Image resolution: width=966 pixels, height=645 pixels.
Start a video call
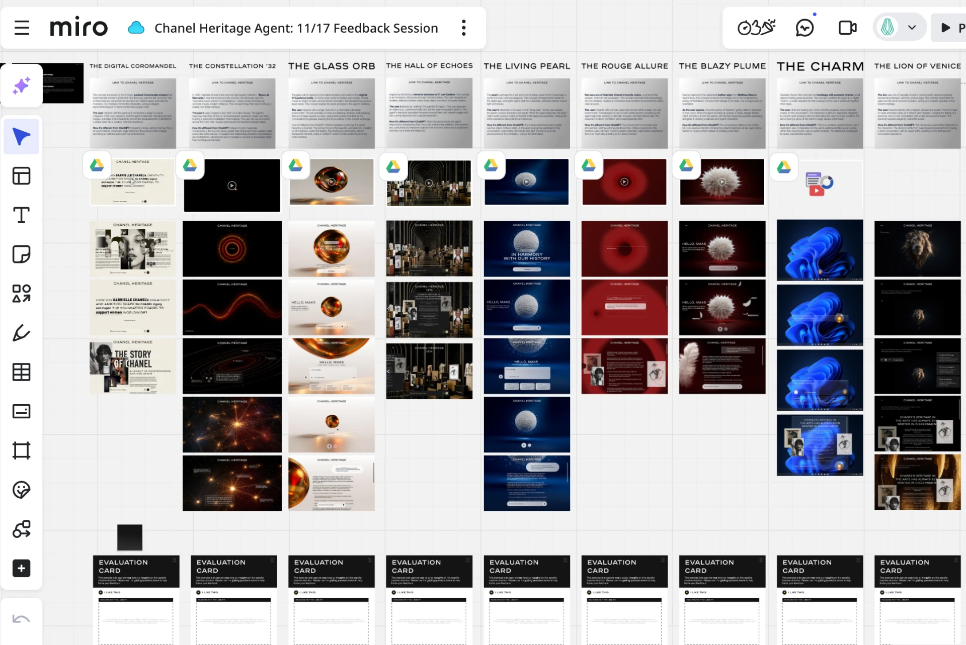click(x=847, y=28)
